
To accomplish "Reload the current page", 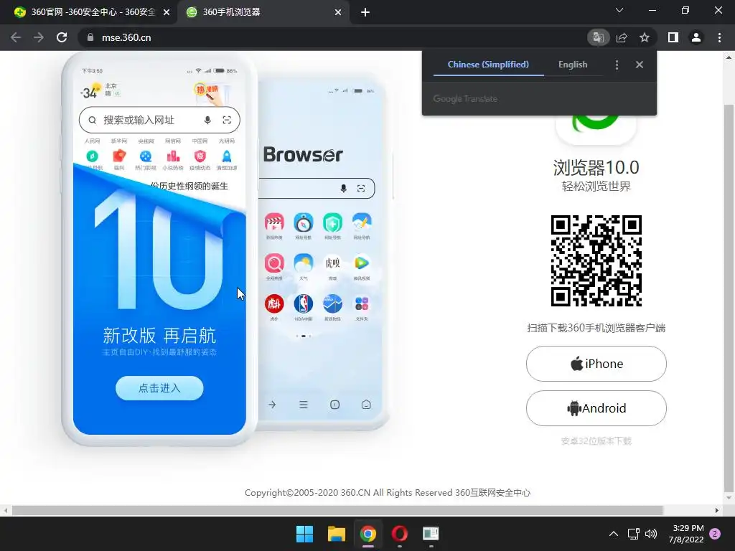I will tap(62, 37).
